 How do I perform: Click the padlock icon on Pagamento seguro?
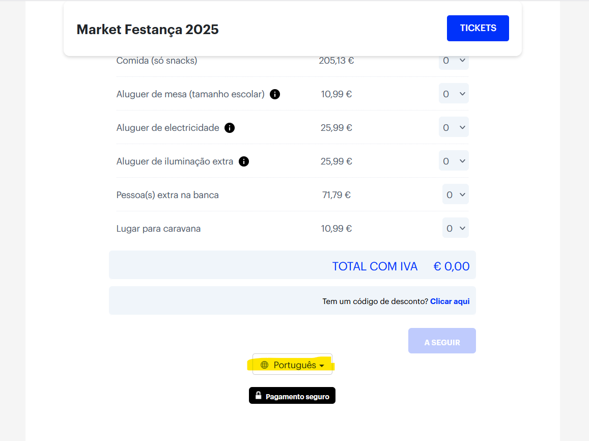(259, 396)
